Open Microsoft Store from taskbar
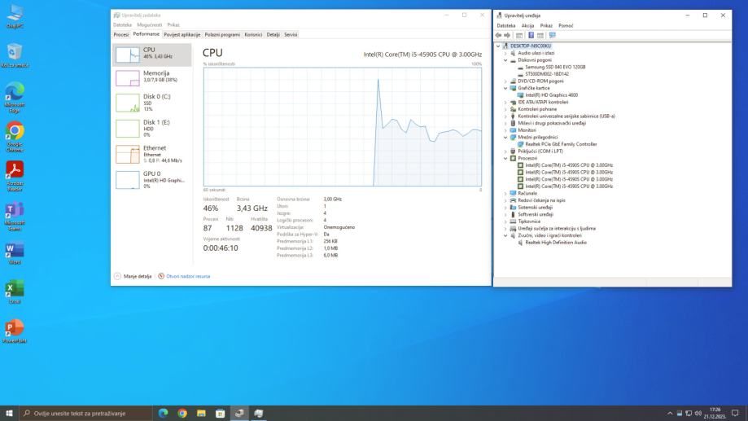Image resolution: width=748 pixels, height=421 pixels. point(220,414)
